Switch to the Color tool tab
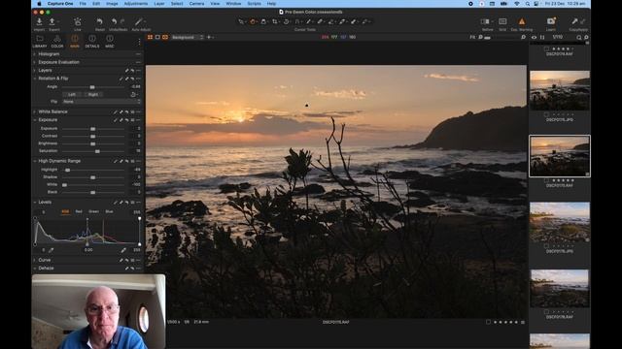Screen dimensions: 622x349 tap(57, 41)
